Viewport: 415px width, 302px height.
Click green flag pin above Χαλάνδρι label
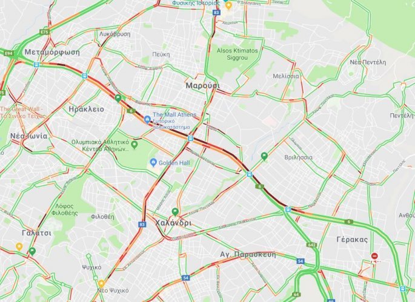174,212
